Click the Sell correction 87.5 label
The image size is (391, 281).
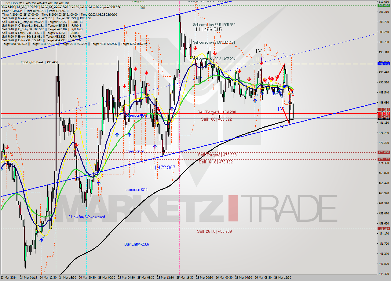pos(214,25)
